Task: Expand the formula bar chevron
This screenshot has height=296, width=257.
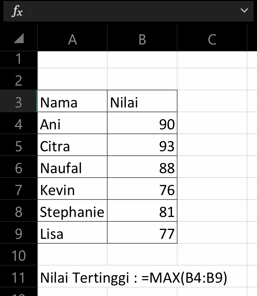Action: click(x=244, y=11)
